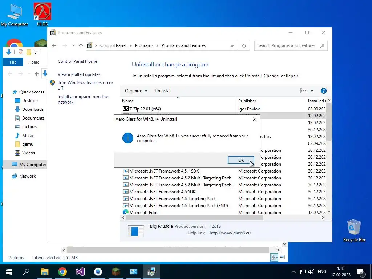
Task: Click Properties icon in Explorer quick access toolbar
Action: 21,52
